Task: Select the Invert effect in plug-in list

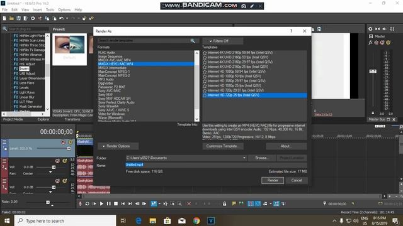Action: [x=24, y=69]
